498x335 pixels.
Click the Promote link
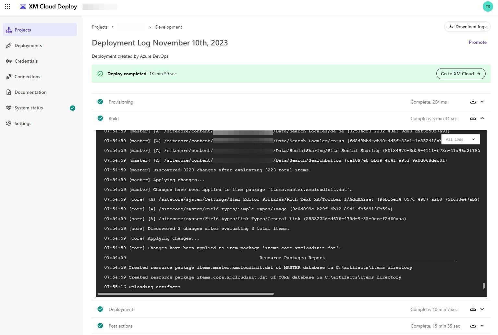[x=478, y=42]
